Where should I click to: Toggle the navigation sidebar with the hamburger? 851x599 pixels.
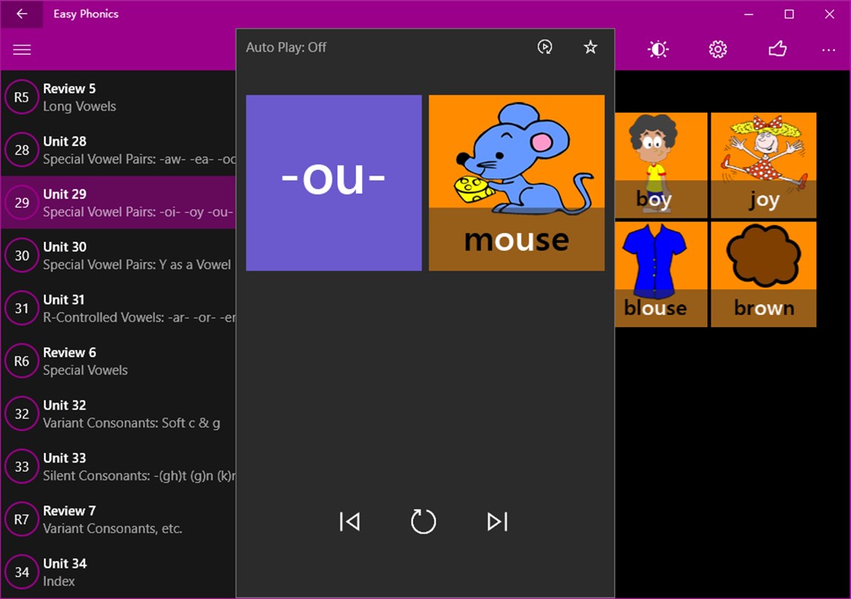[x=21, y=49]
